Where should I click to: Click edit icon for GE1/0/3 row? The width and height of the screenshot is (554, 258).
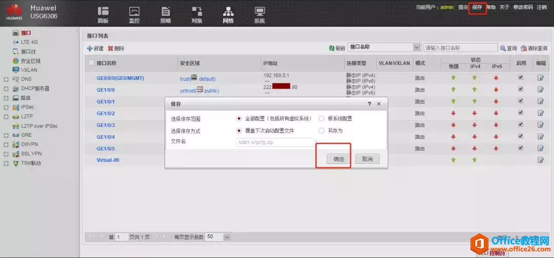coord(541,125)
